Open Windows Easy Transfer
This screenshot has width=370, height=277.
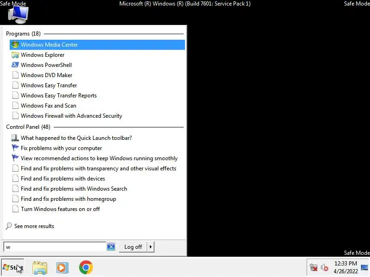click(97, 85)
